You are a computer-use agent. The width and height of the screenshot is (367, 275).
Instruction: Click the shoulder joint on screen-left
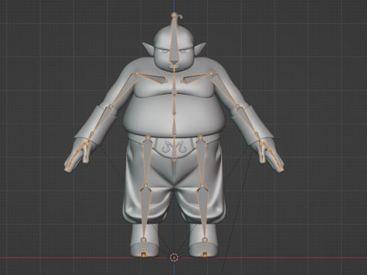[x=138, y=73]
